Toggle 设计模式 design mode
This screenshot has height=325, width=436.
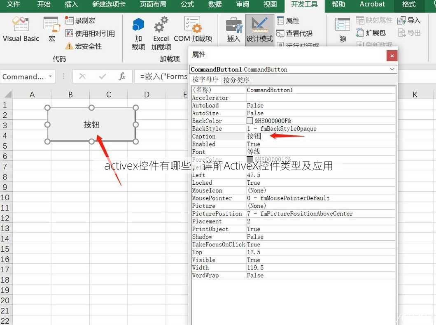[259, 30]
